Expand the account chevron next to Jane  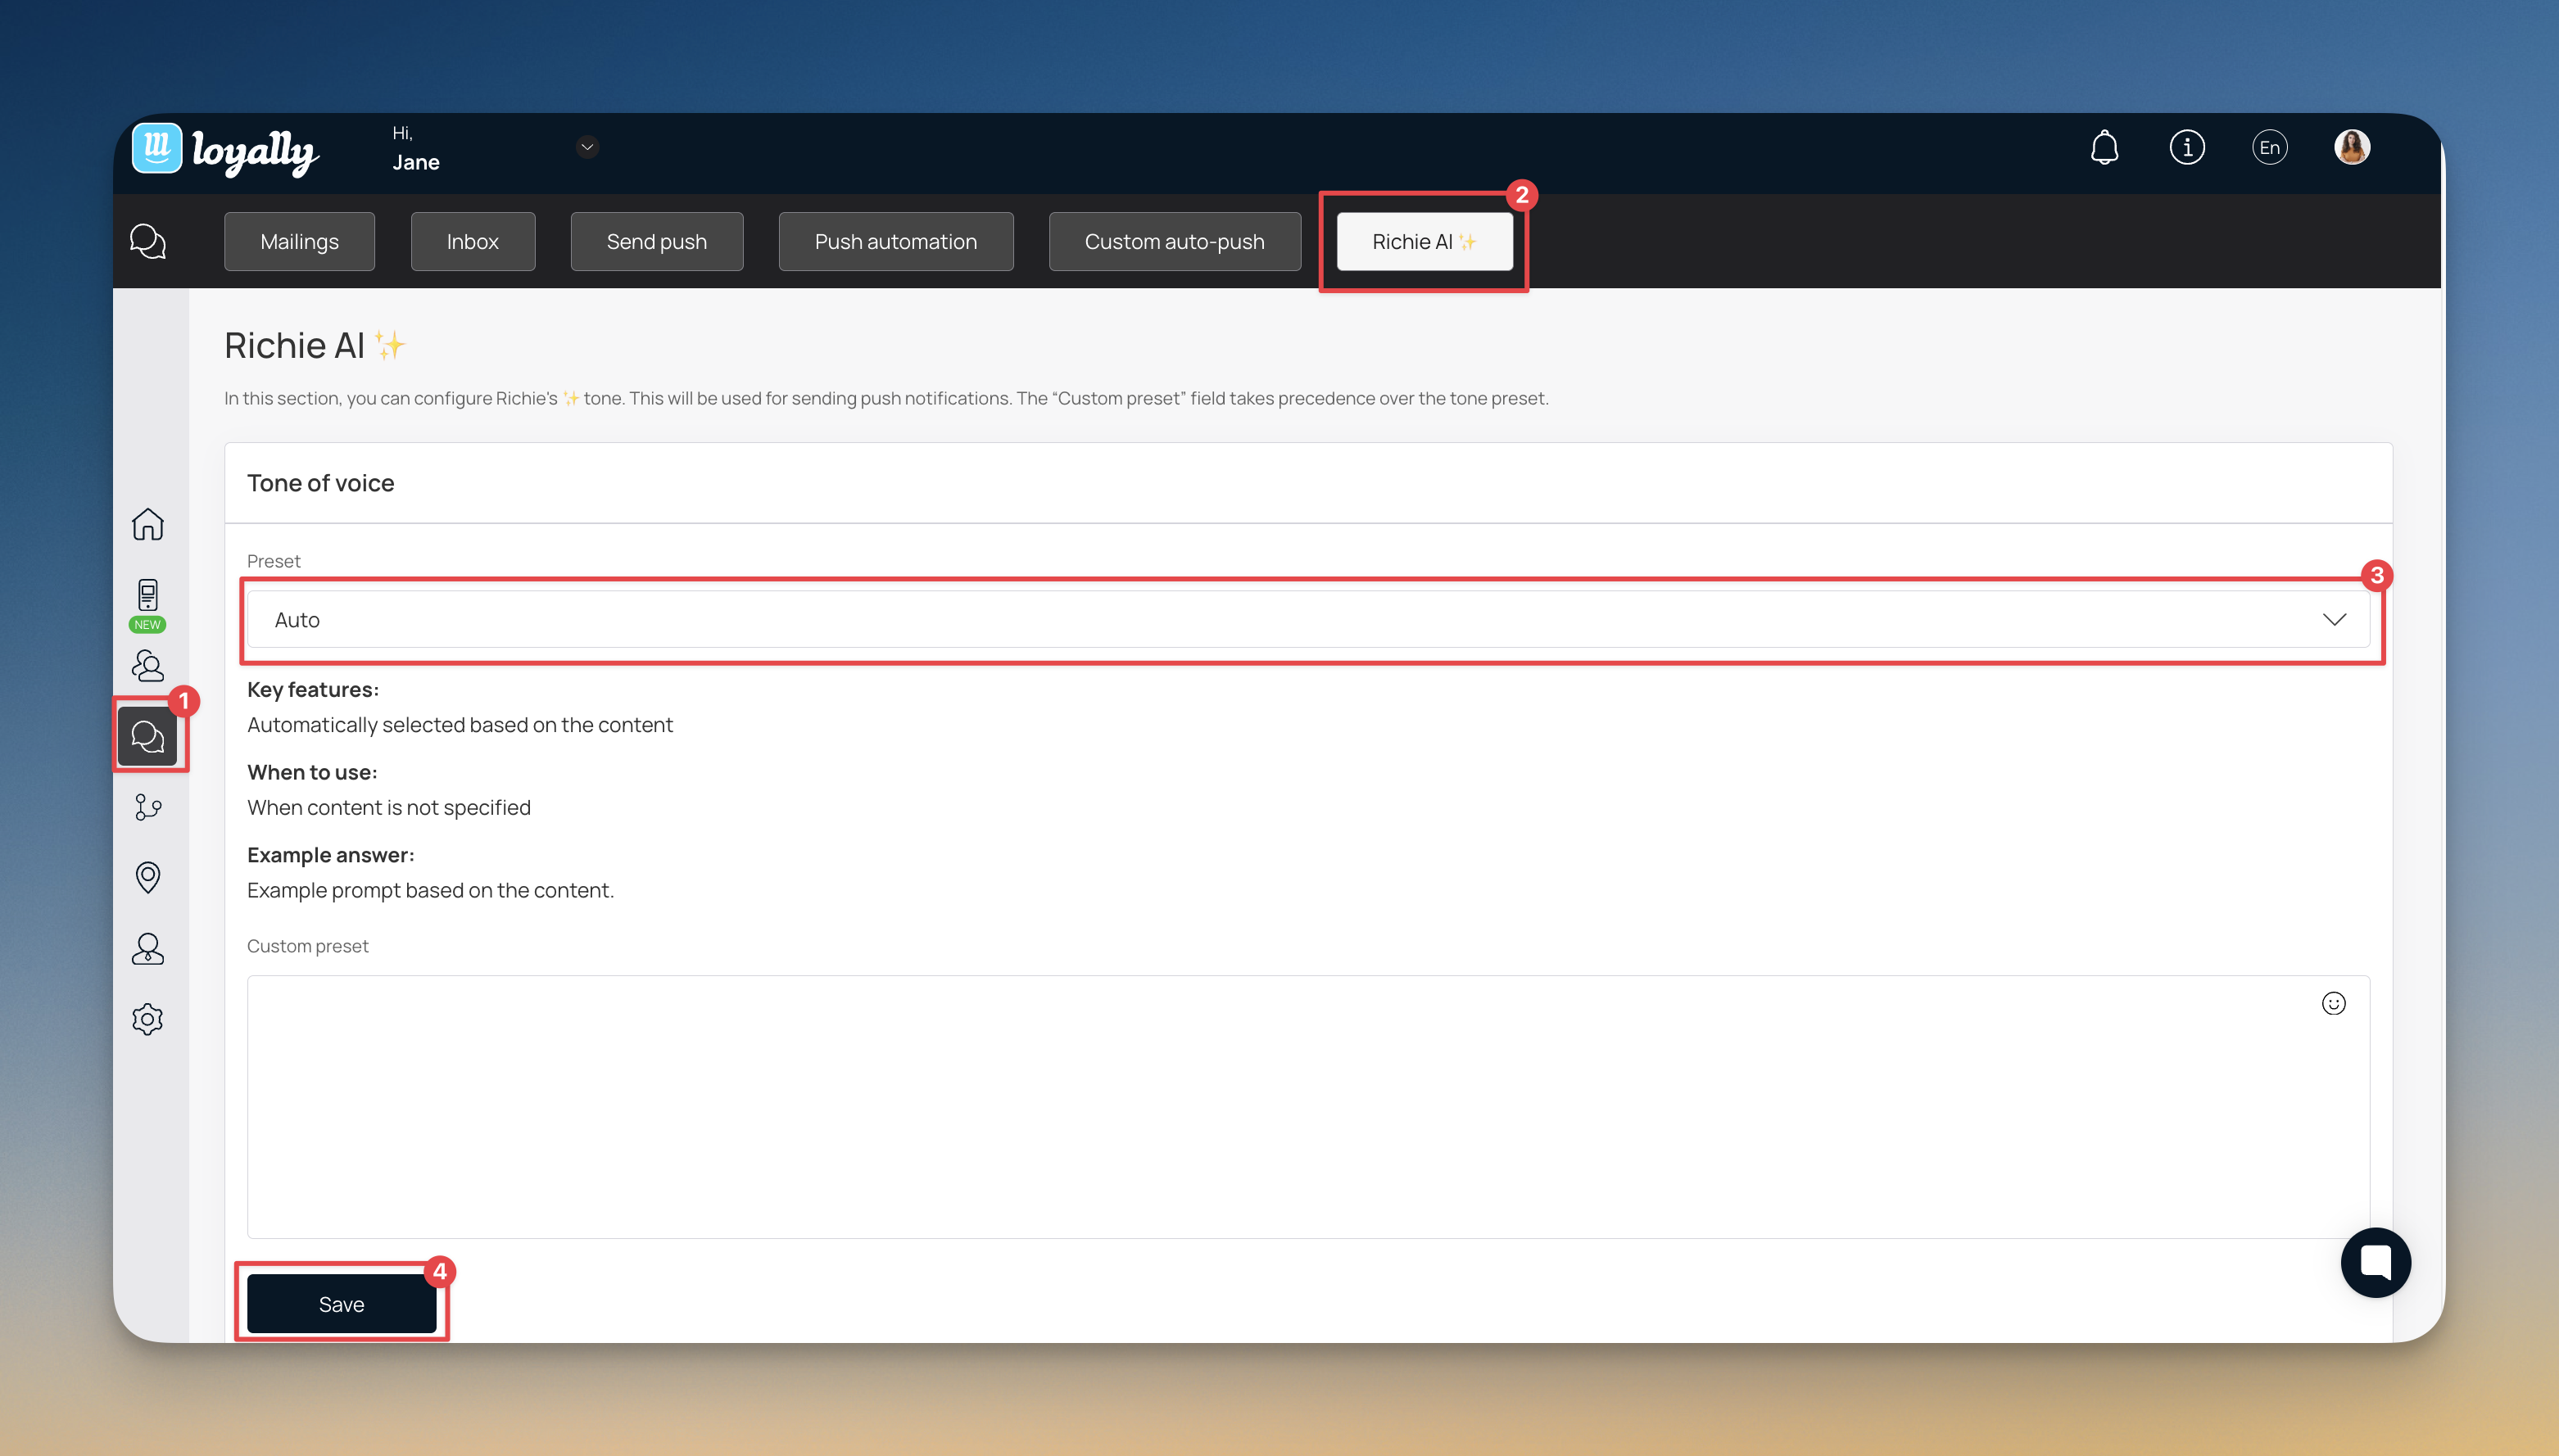(x=587, y=147)
